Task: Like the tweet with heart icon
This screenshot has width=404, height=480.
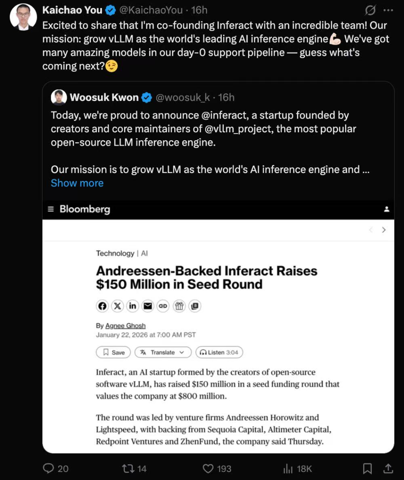Action: pyautogui.click(x=208, y=468)
